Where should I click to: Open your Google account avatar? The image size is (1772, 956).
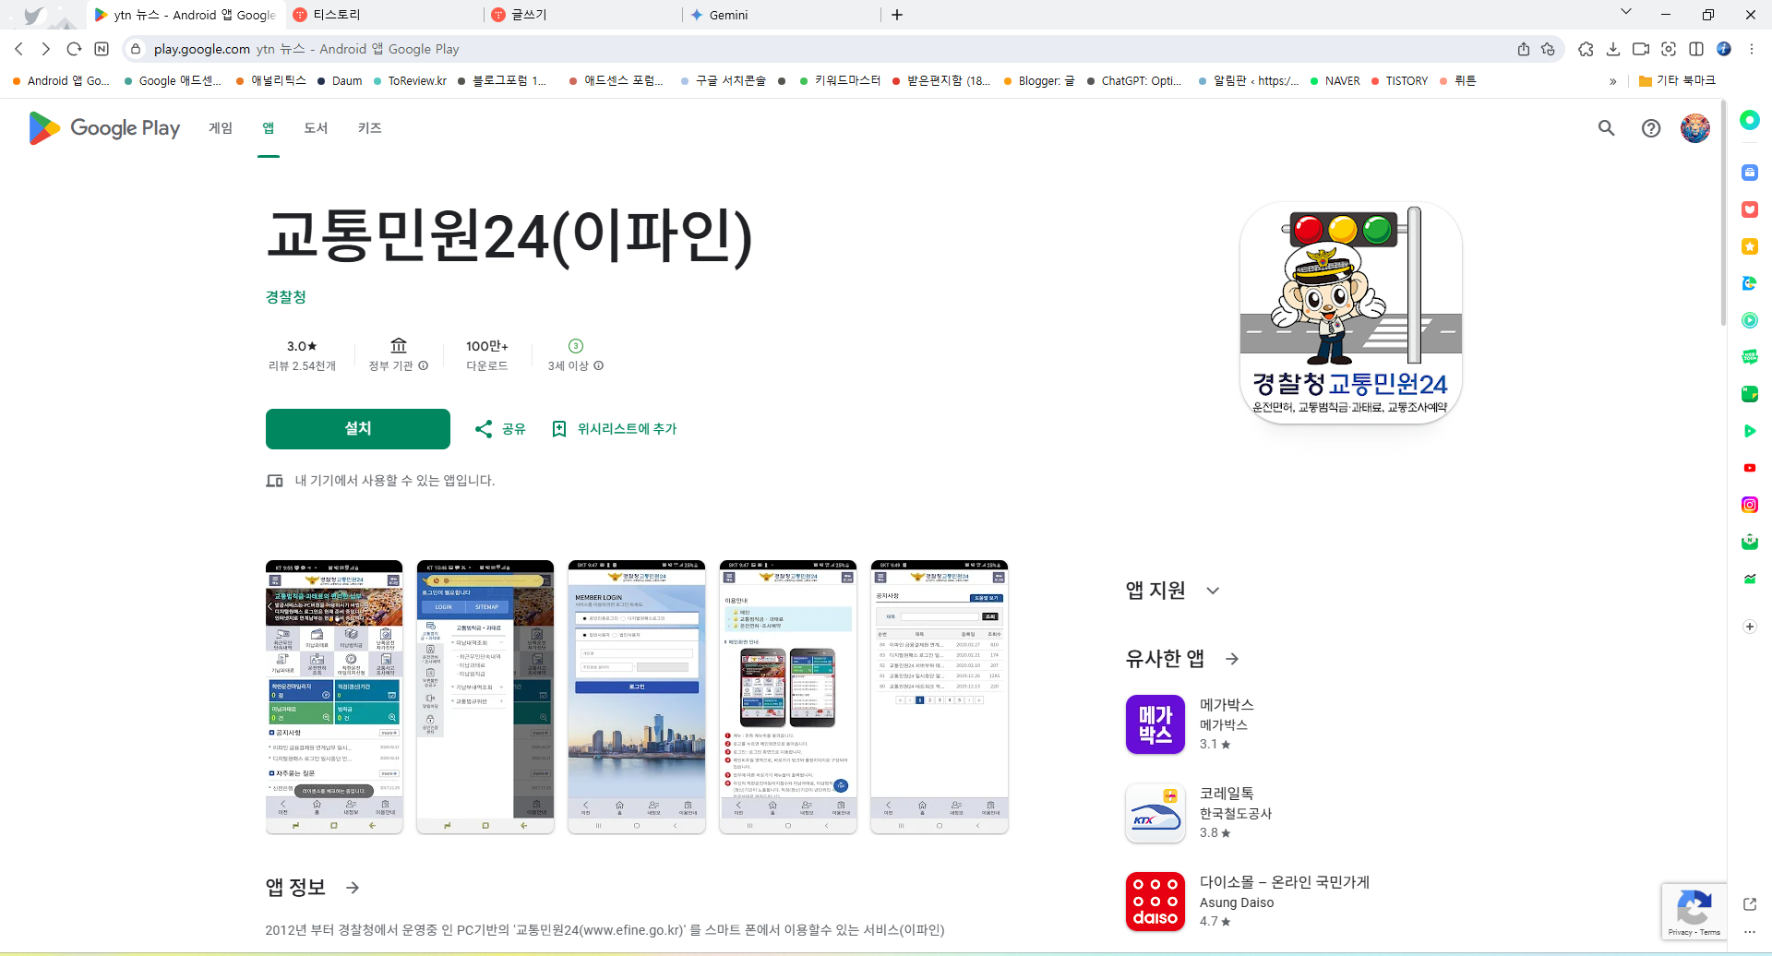point(1695,128)
